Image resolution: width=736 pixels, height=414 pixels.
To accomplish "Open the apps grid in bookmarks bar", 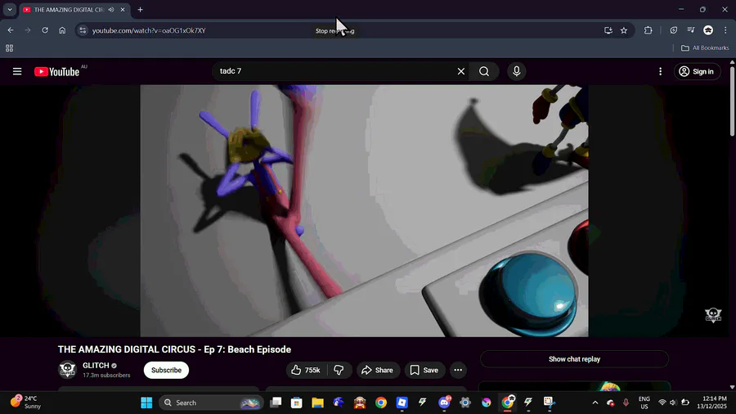I will (9, 48).
